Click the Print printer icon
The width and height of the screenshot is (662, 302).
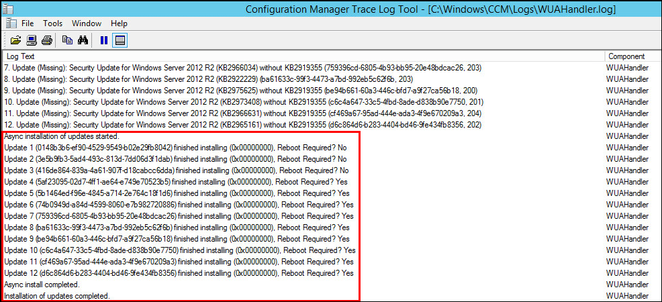(x=47, y=40)
